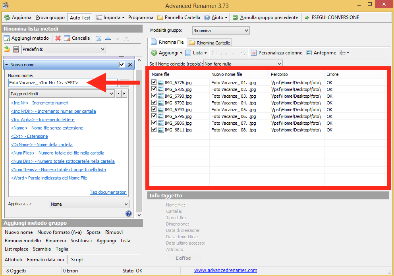Add Formato data-ora method
394x276 pixels.
tap(46, 260)
